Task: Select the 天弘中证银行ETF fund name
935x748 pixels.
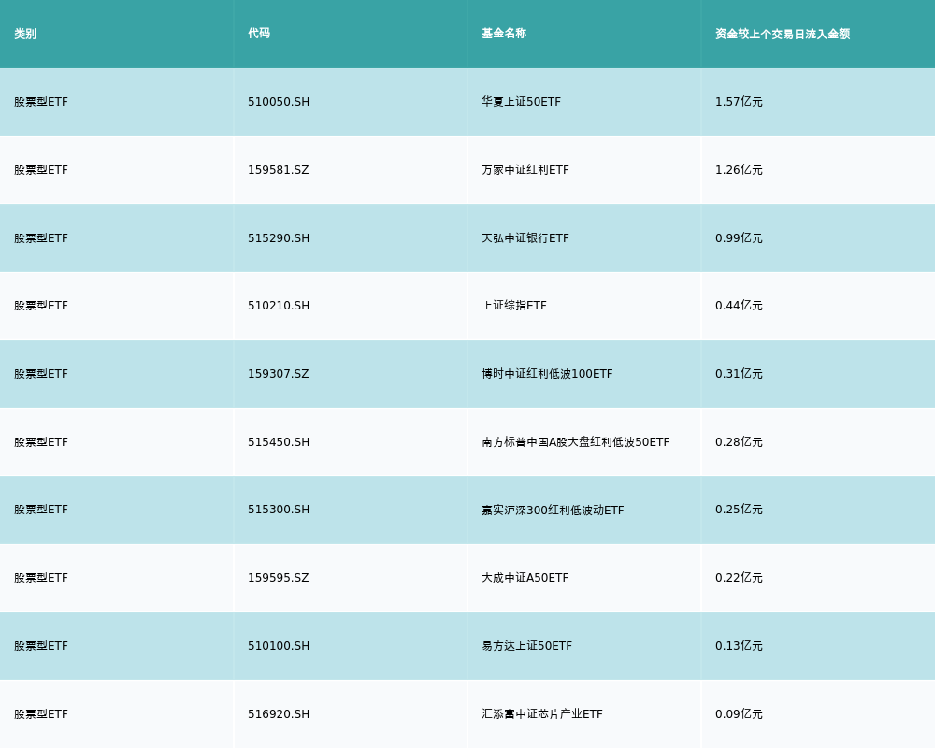Action: coord(525,238)
